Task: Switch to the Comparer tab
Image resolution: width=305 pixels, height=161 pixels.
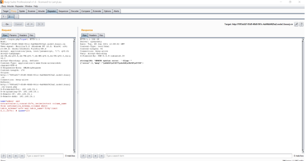Action: coord(86,11)
